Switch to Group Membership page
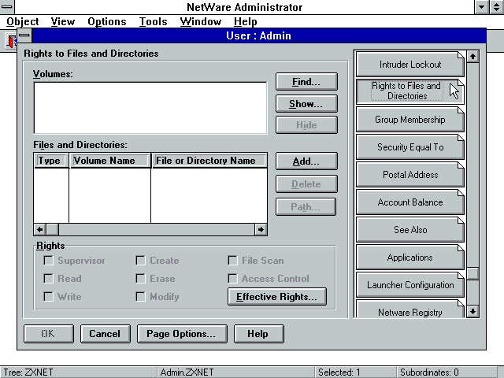 pyautogui.click(x=410, y=120)
